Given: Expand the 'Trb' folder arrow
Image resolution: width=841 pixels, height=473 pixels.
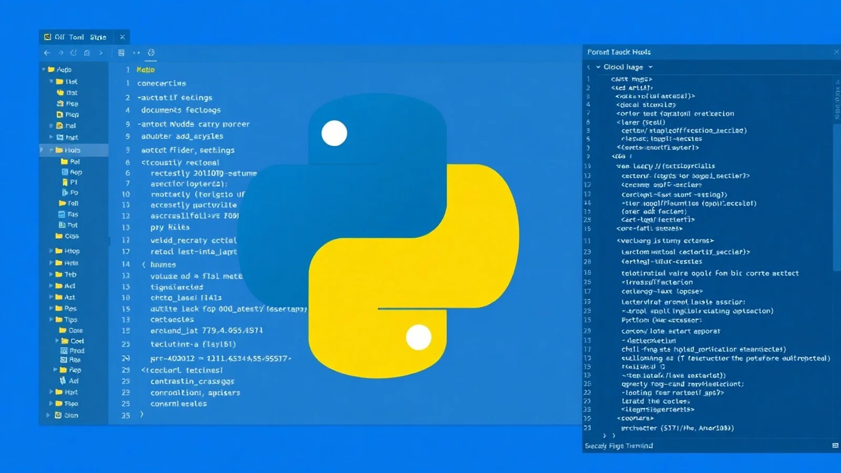Looking at the screenshot, I should [x=52, y=274].
